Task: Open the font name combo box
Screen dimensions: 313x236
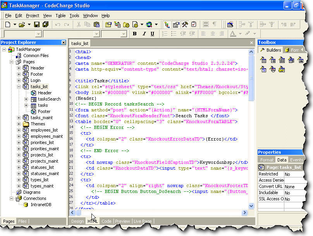Action: pyautogui.click(x=96, y=34)
